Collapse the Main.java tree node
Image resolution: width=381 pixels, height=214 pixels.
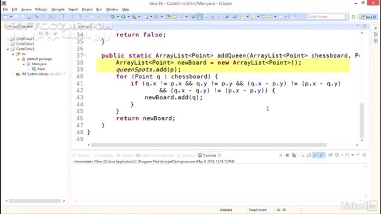[24, 64]
